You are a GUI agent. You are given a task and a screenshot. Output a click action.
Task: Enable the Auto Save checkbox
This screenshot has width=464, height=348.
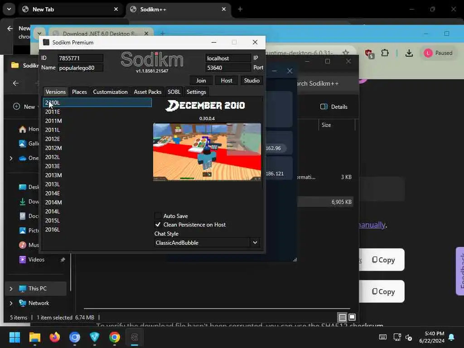[x=158, y=216]
